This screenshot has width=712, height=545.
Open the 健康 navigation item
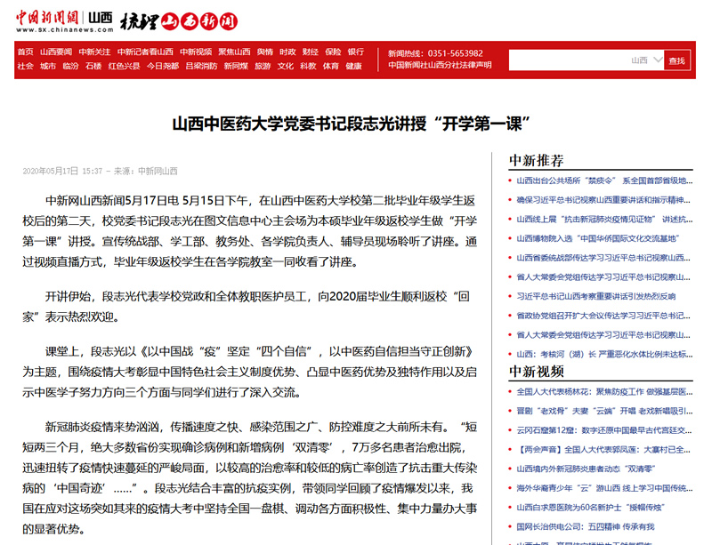point(353,66)
